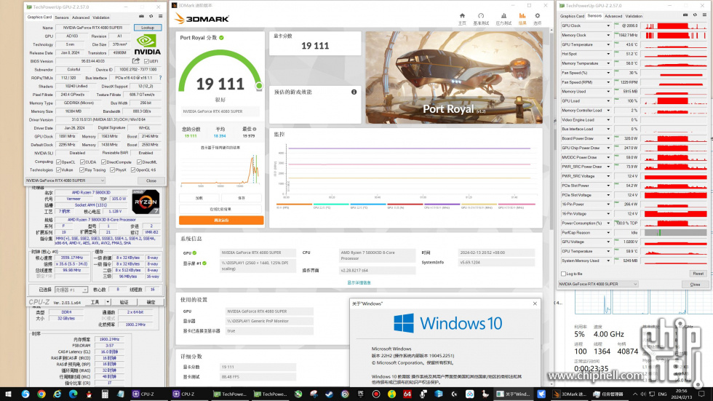Expand Hot Spot sensor dropdown arrow
This screenshot has height=401, width=713.
click(608, 54)
